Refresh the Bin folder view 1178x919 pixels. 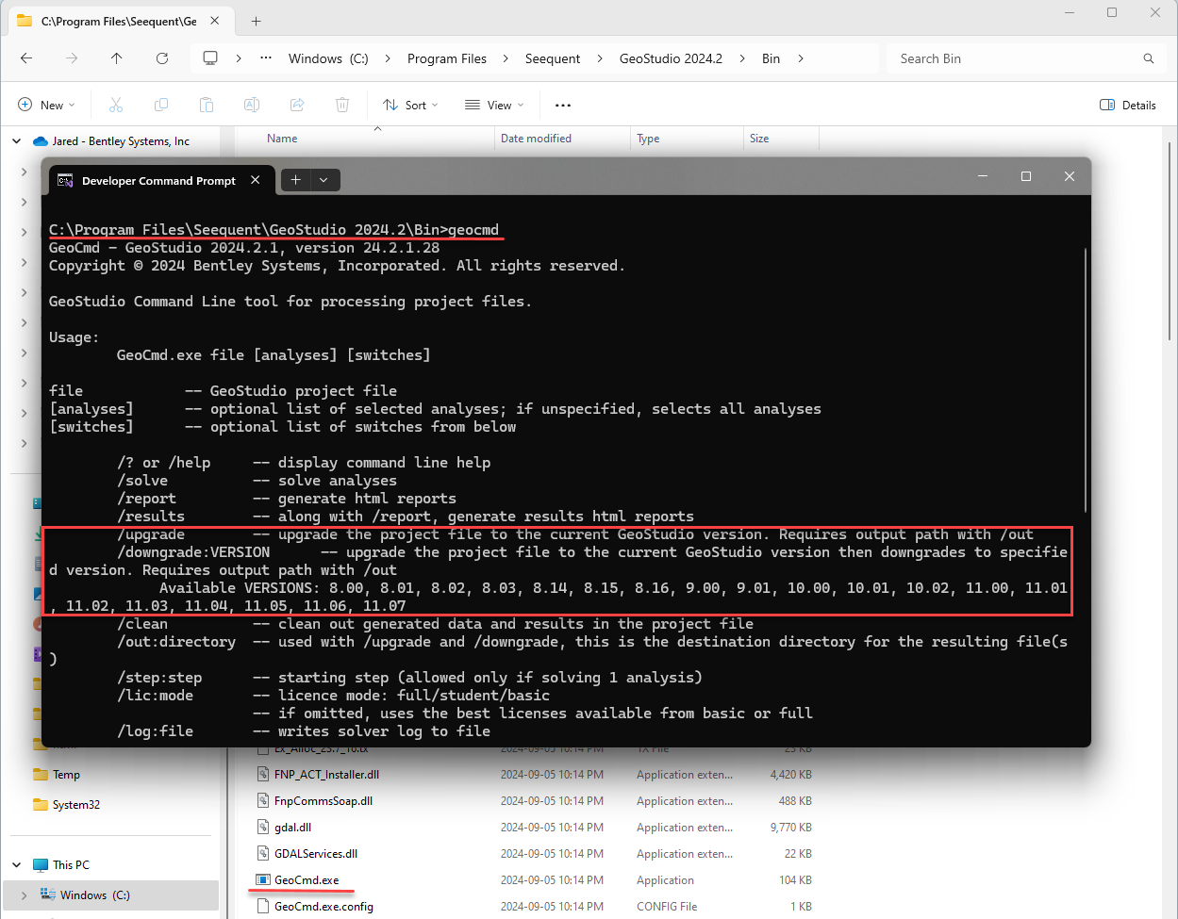coord(162,58)
